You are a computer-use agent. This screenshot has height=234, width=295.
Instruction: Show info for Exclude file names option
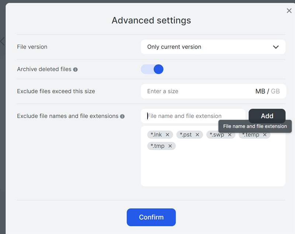coord(122,116)
